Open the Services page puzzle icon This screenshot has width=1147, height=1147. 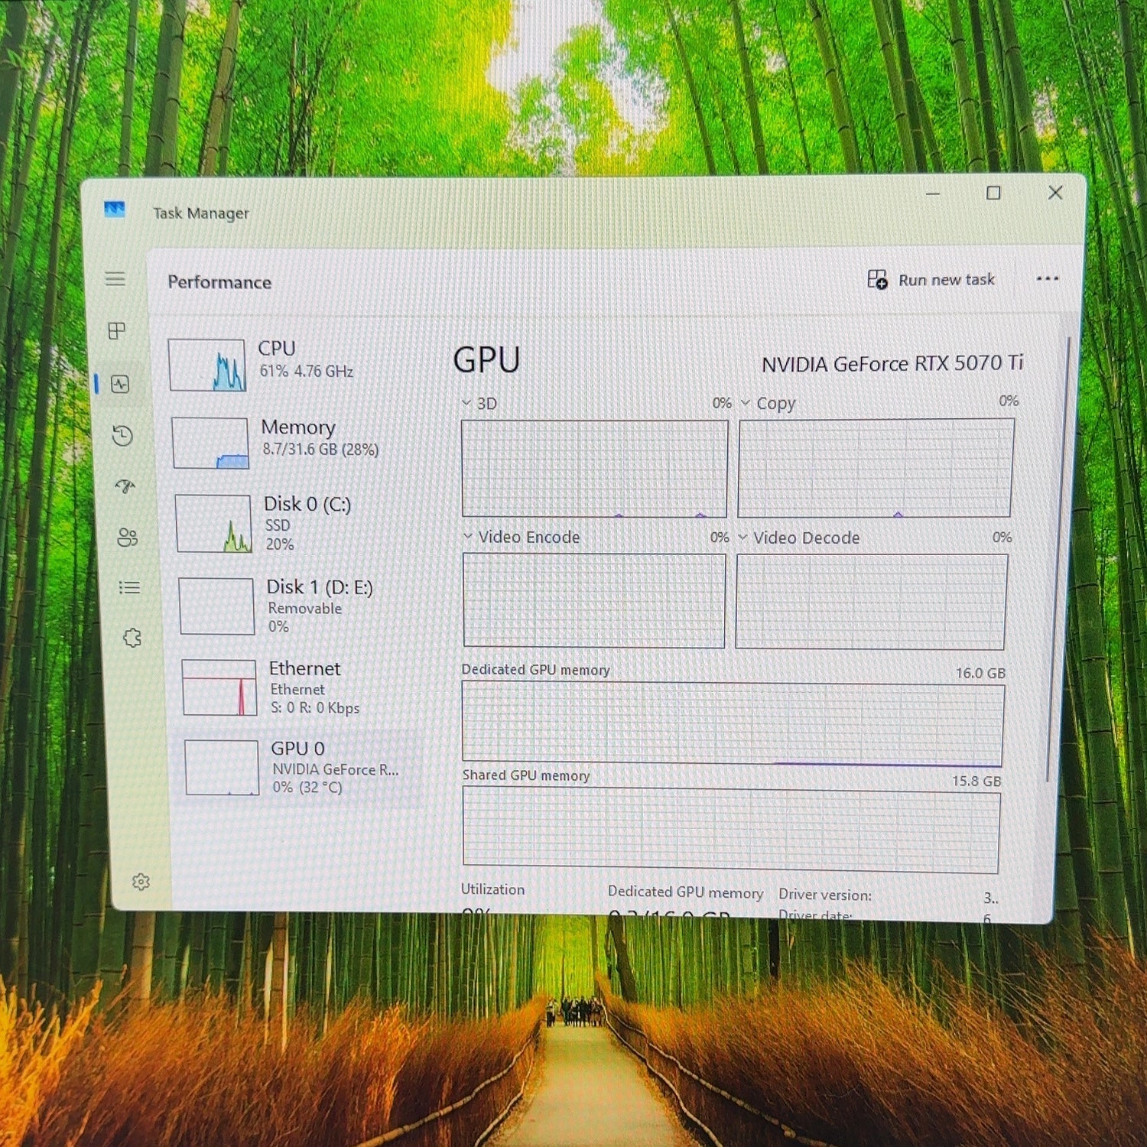132,638
